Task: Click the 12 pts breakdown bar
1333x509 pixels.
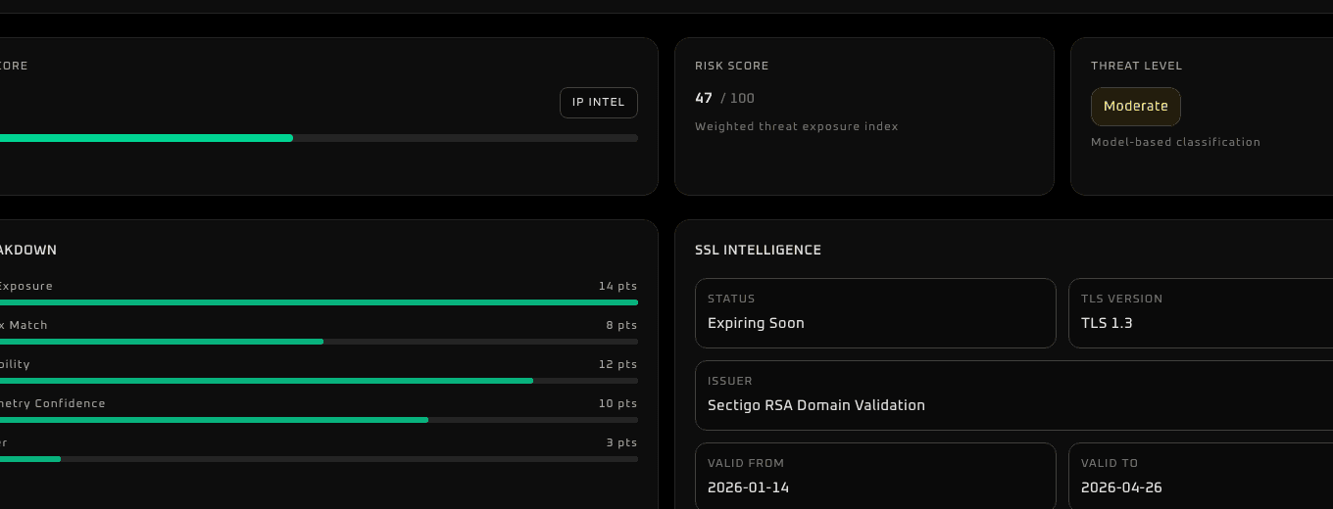Action: 319,381
